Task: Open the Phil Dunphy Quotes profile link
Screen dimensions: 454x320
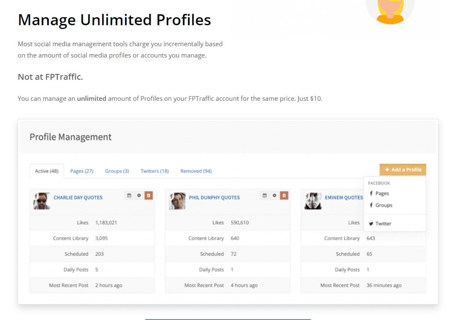Action: coord(214,197)
